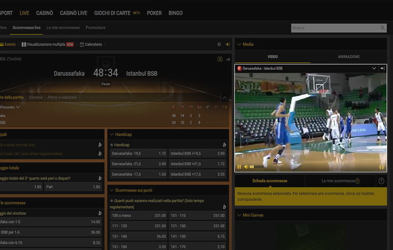Screen dimensions: 393x250
Task: Select 100 o meno at 251.00
Action: click(139, 216)
